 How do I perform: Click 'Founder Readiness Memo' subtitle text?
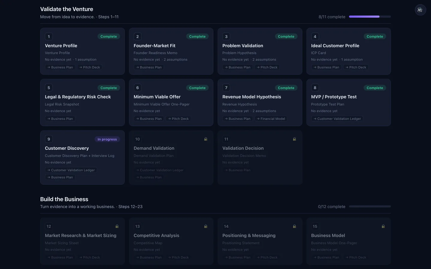tap(155, 53)
